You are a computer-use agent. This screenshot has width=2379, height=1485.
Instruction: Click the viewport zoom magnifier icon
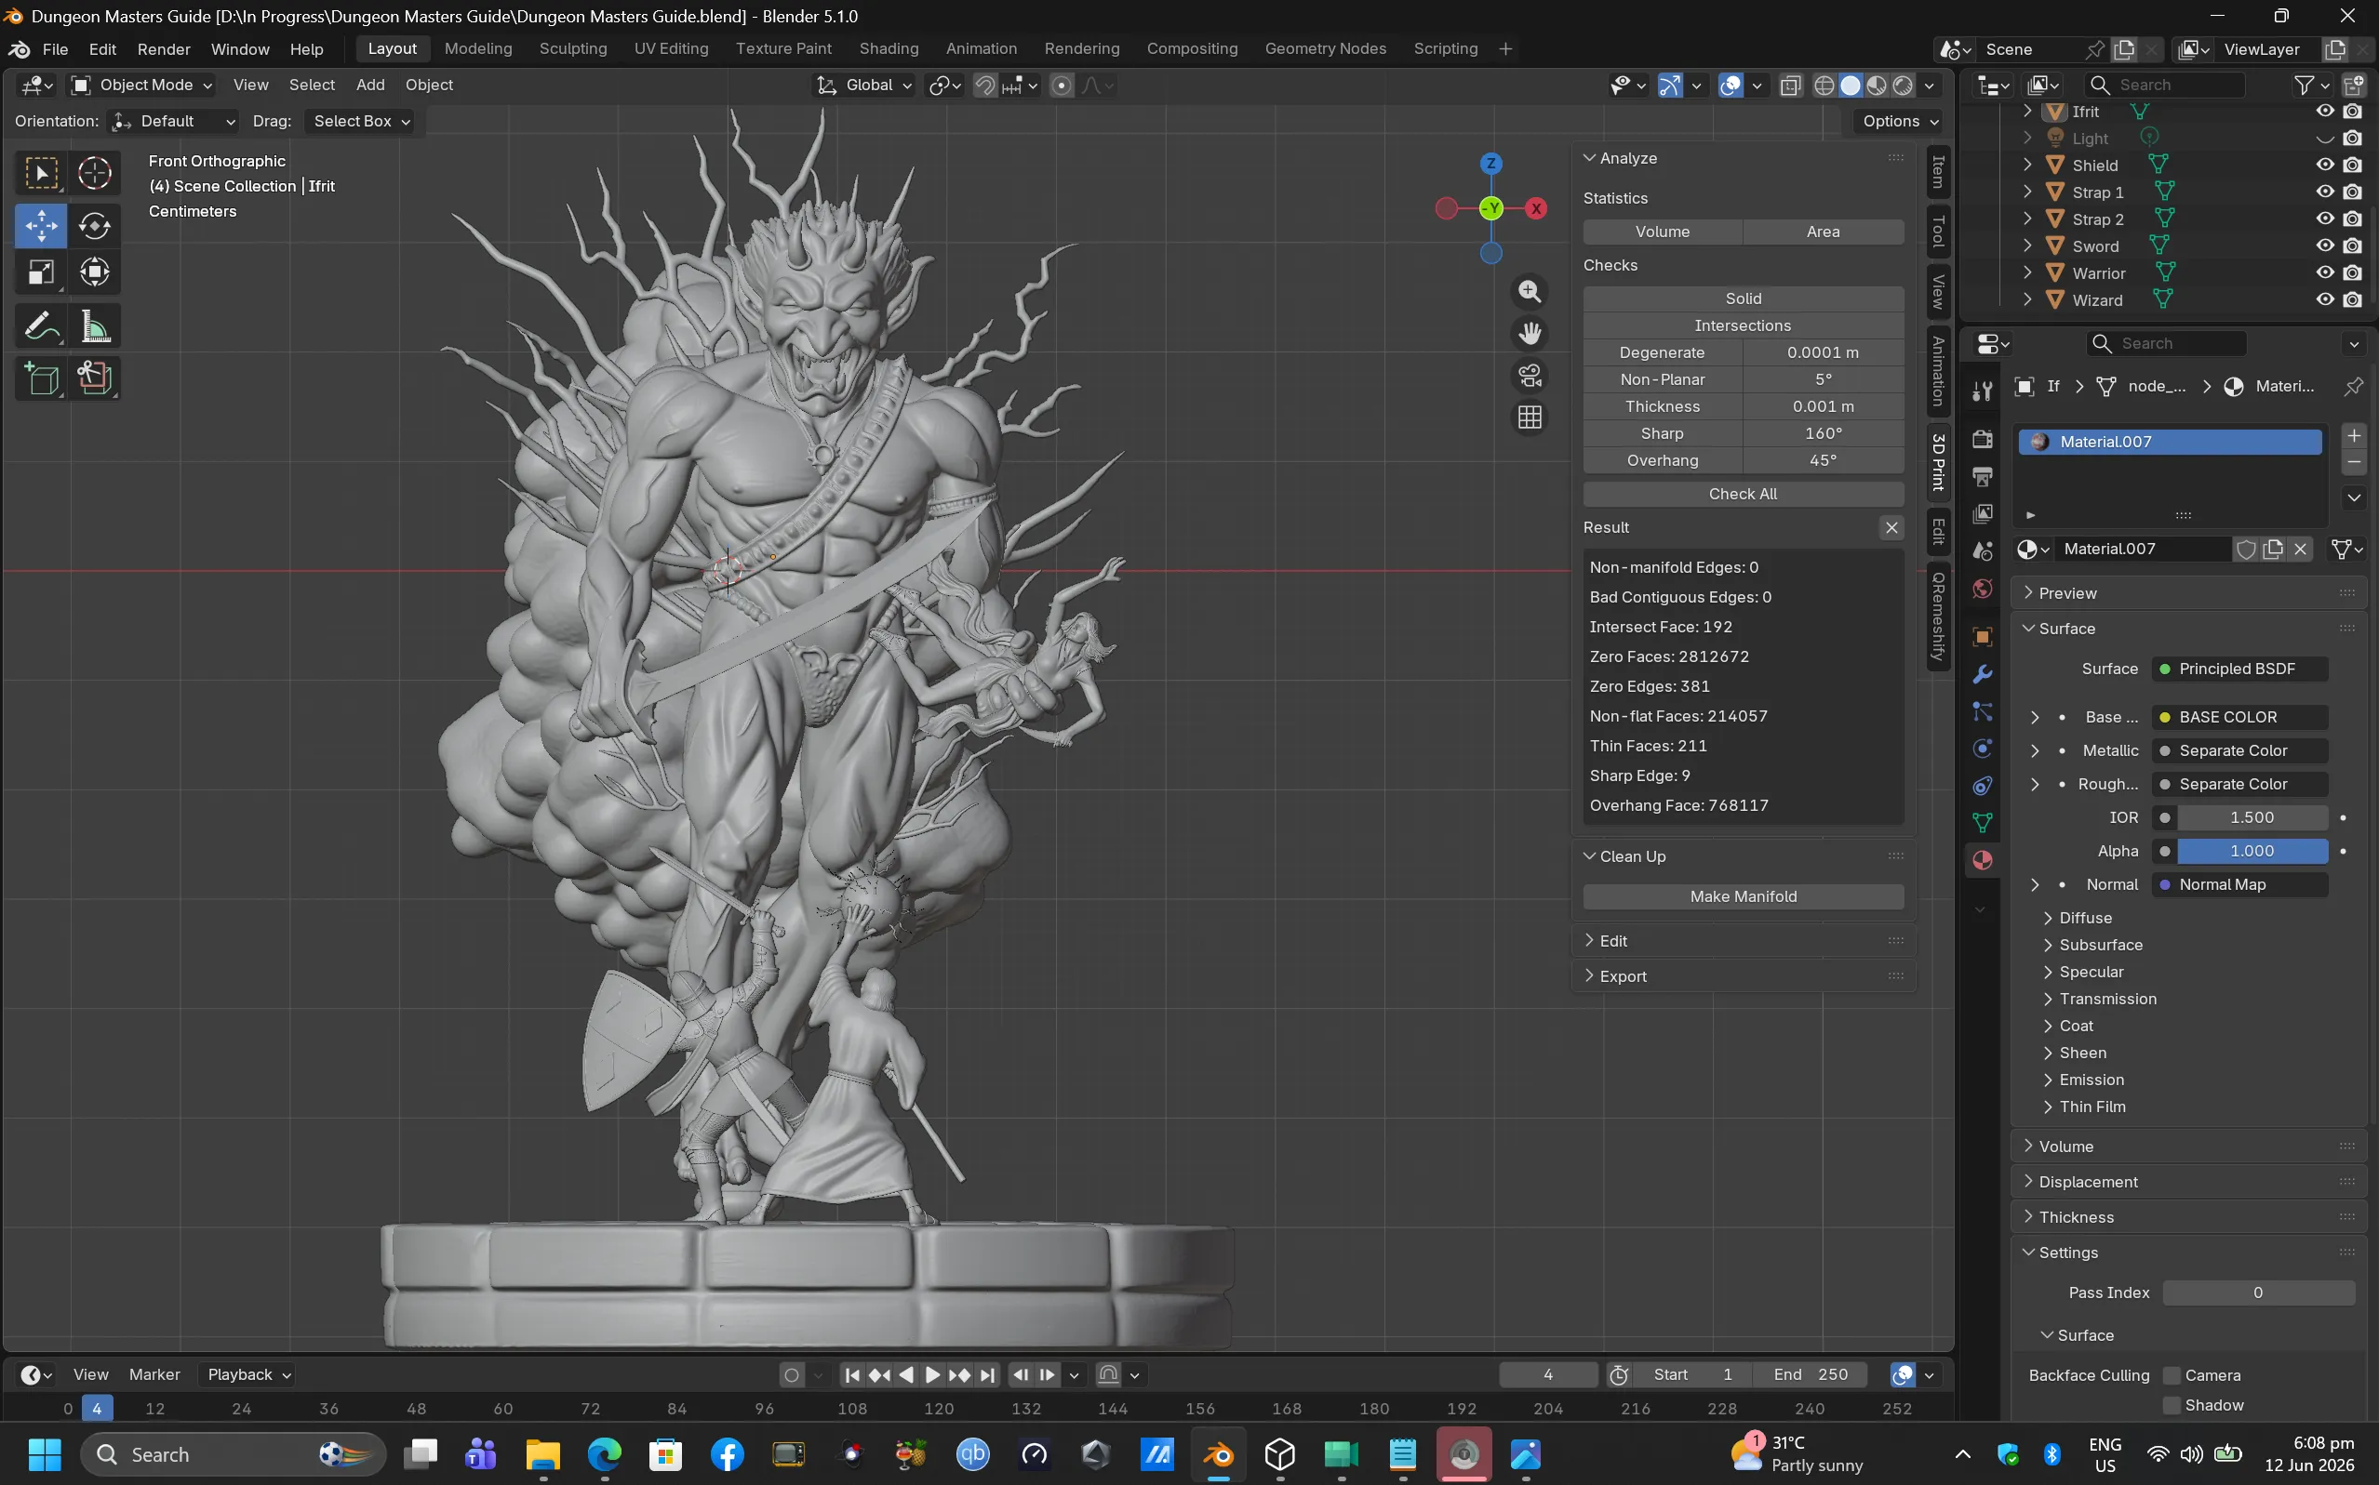[x=1529, y=292]
